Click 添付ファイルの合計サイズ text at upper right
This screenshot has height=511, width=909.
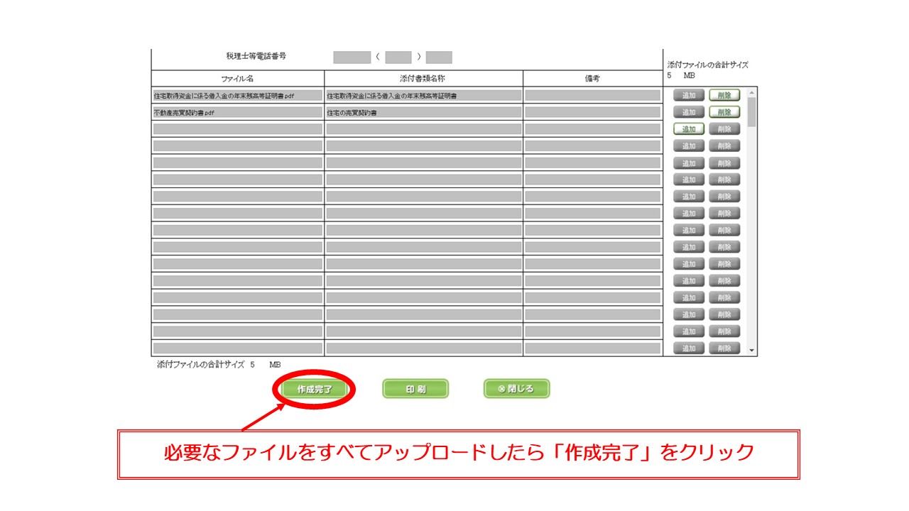[x=708, y=65]
